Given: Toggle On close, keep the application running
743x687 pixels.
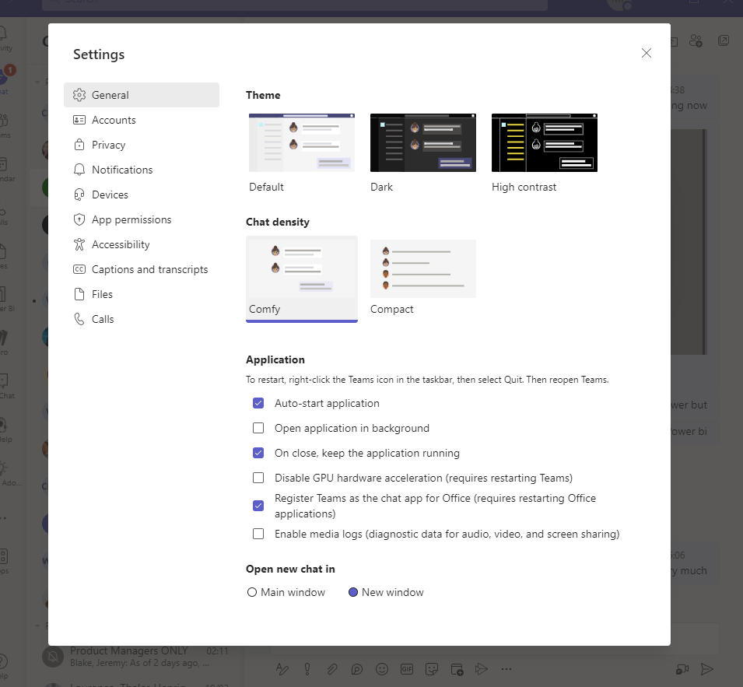Looking at the screenshot, I should (x=258, y=453).
